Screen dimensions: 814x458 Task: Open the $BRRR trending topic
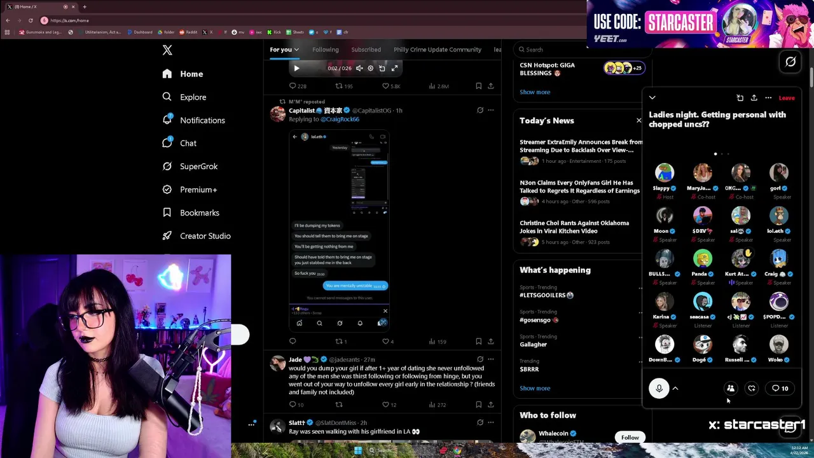click(x=529, y=369)
